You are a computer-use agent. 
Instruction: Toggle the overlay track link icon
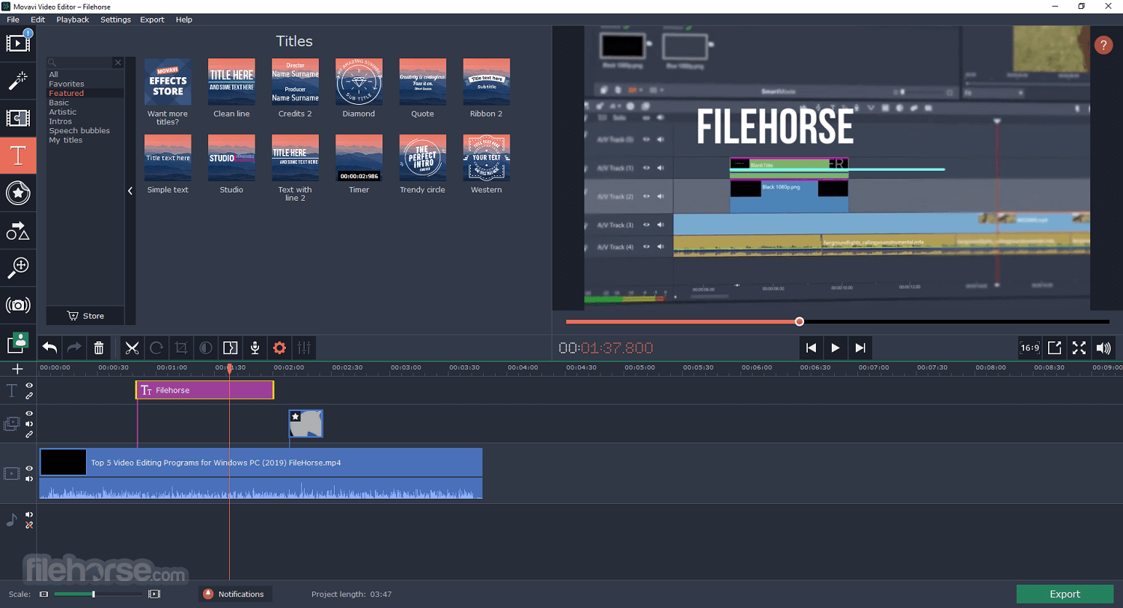29,434
